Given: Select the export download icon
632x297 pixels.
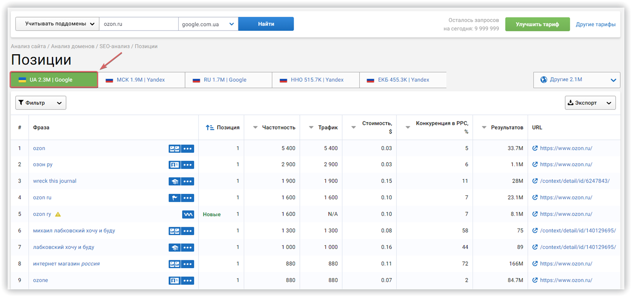Looking at the screenshot, I should click(x=570, y=102).
